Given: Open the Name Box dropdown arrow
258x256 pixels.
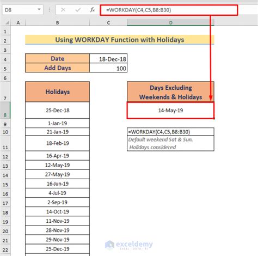Looking at the screenshot, I should [39, 9].
